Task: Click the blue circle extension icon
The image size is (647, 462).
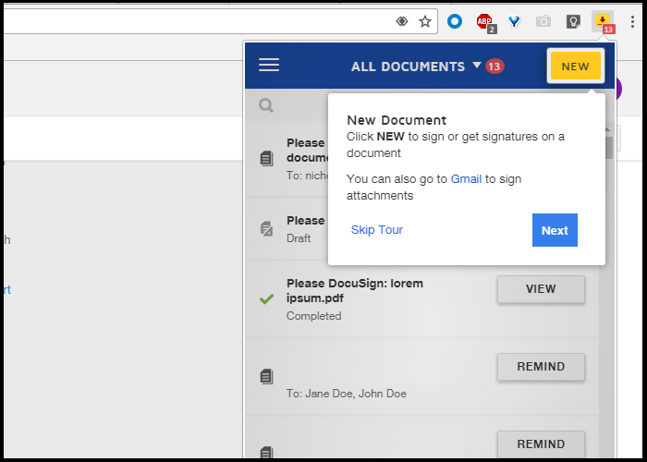Action: pyautogui.click(x=455, y=21)
